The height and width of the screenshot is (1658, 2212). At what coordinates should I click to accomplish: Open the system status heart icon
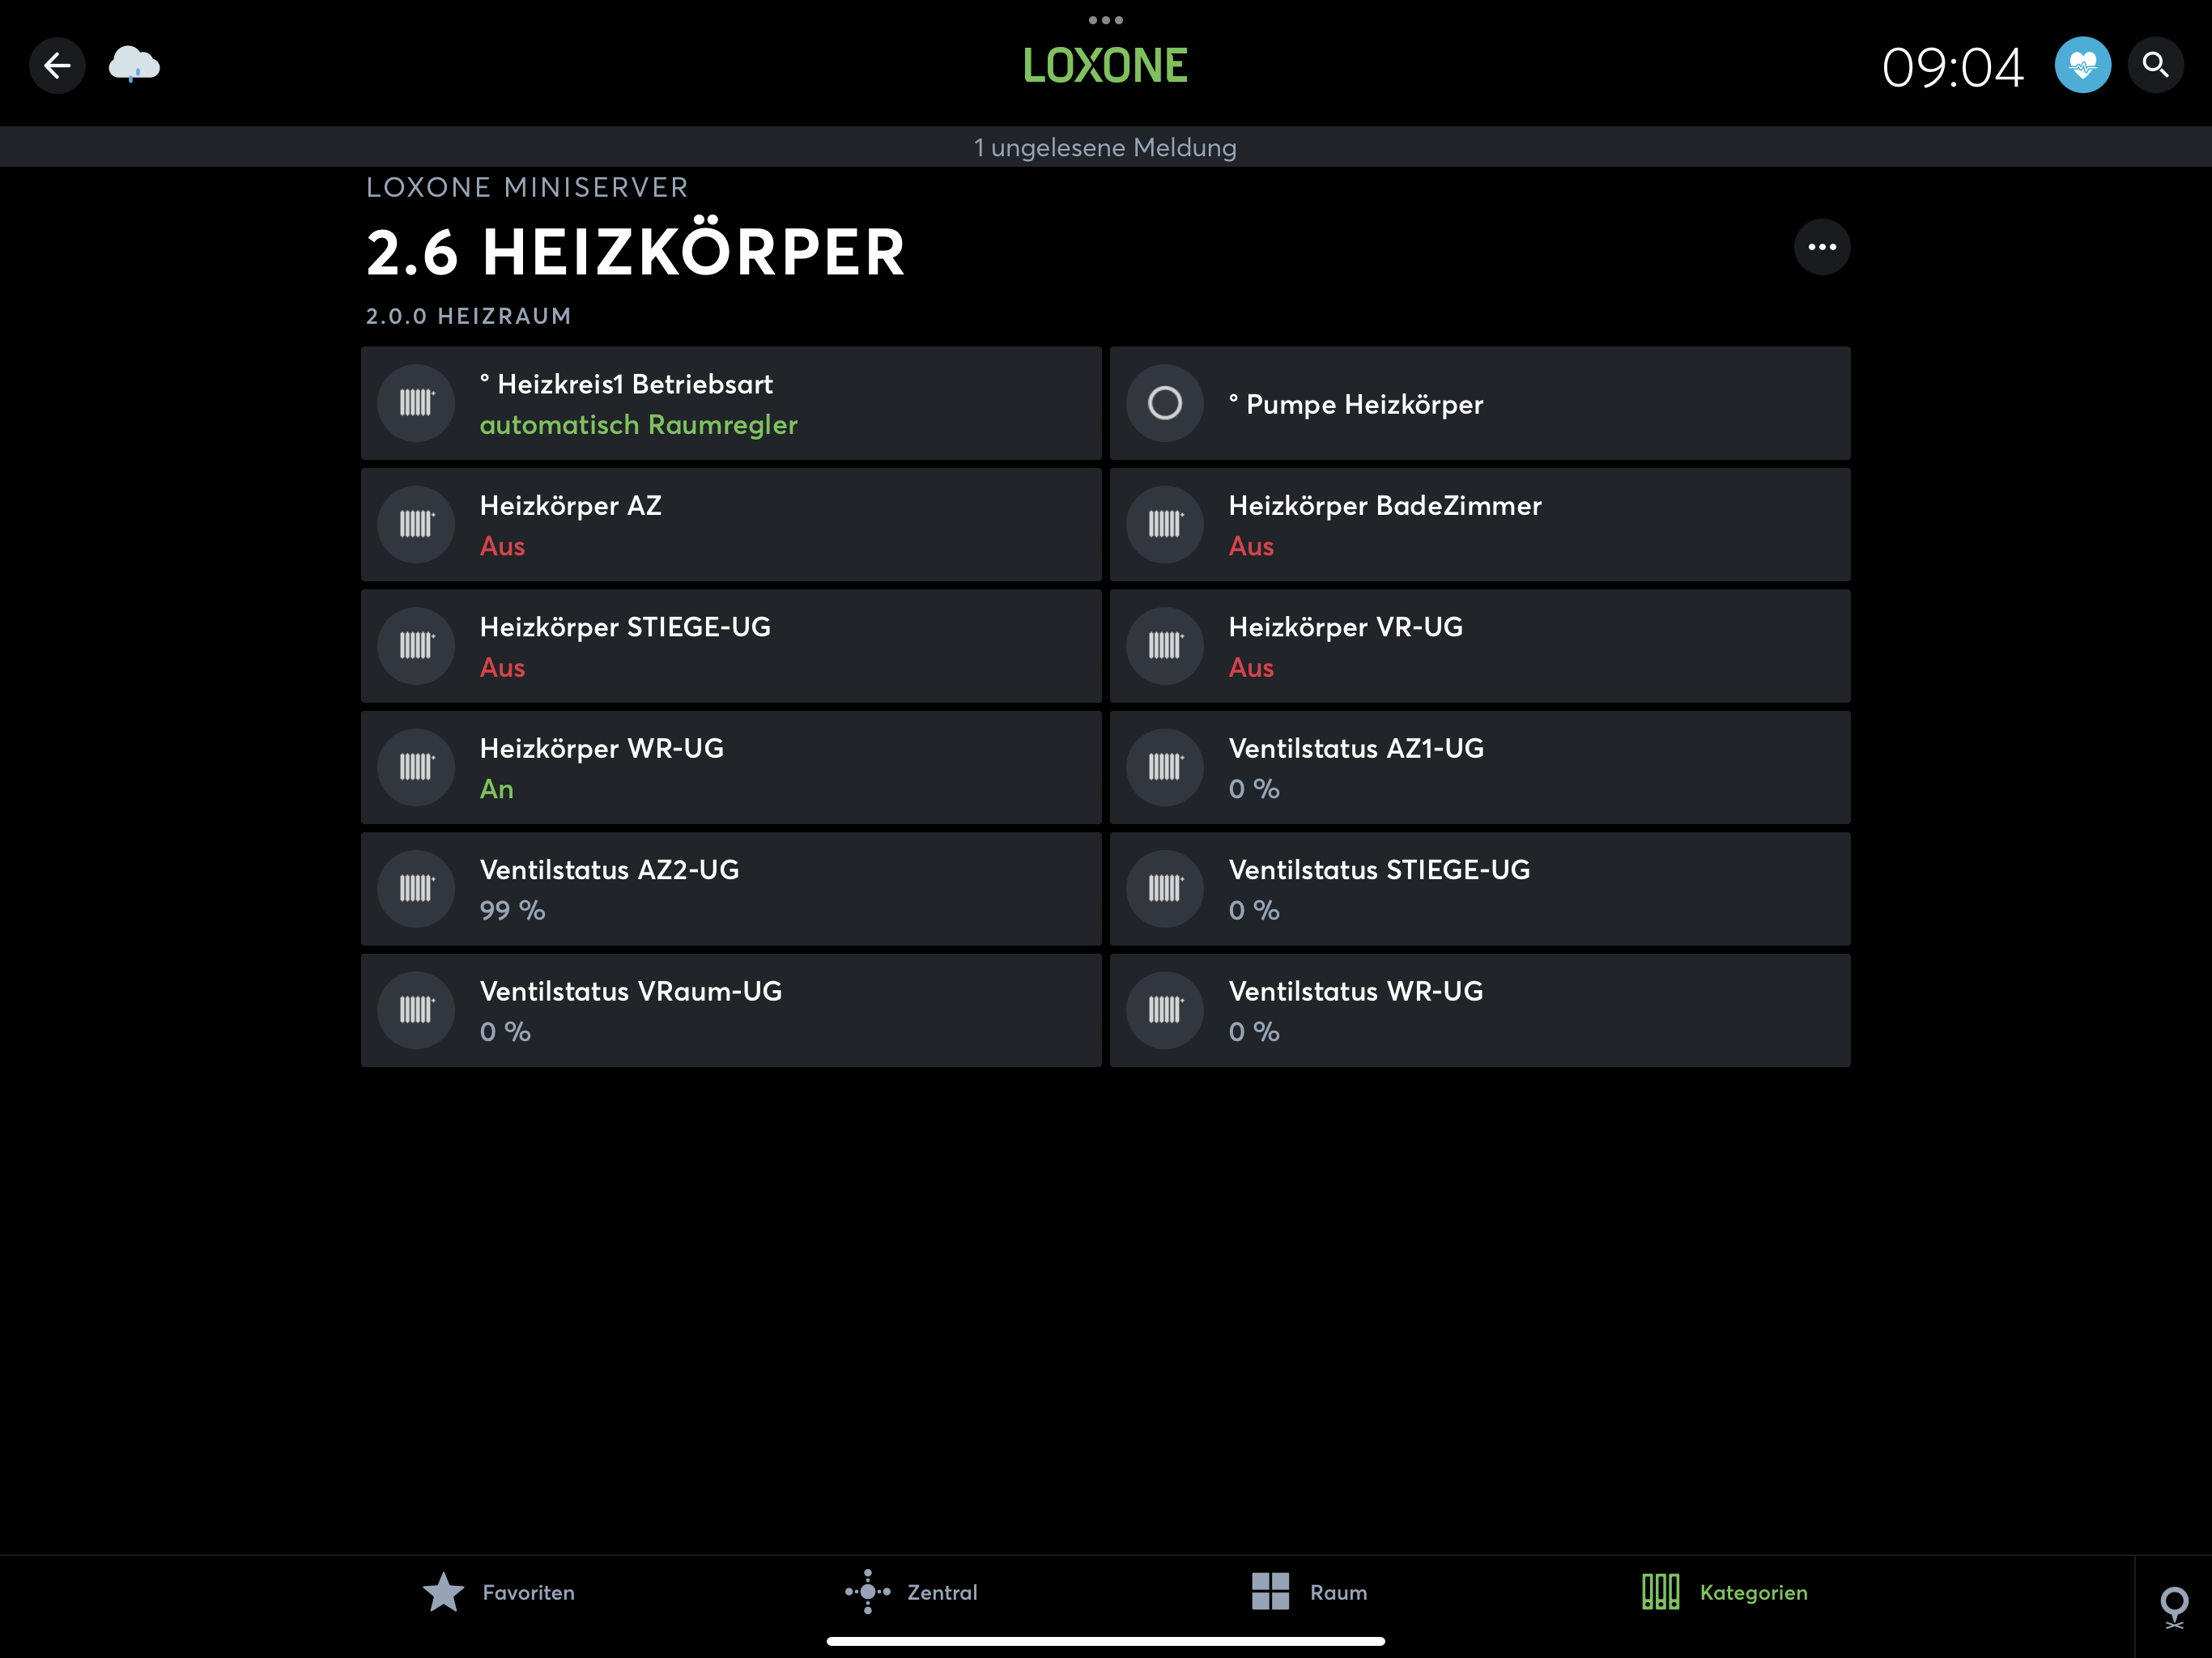point(2082,66)
